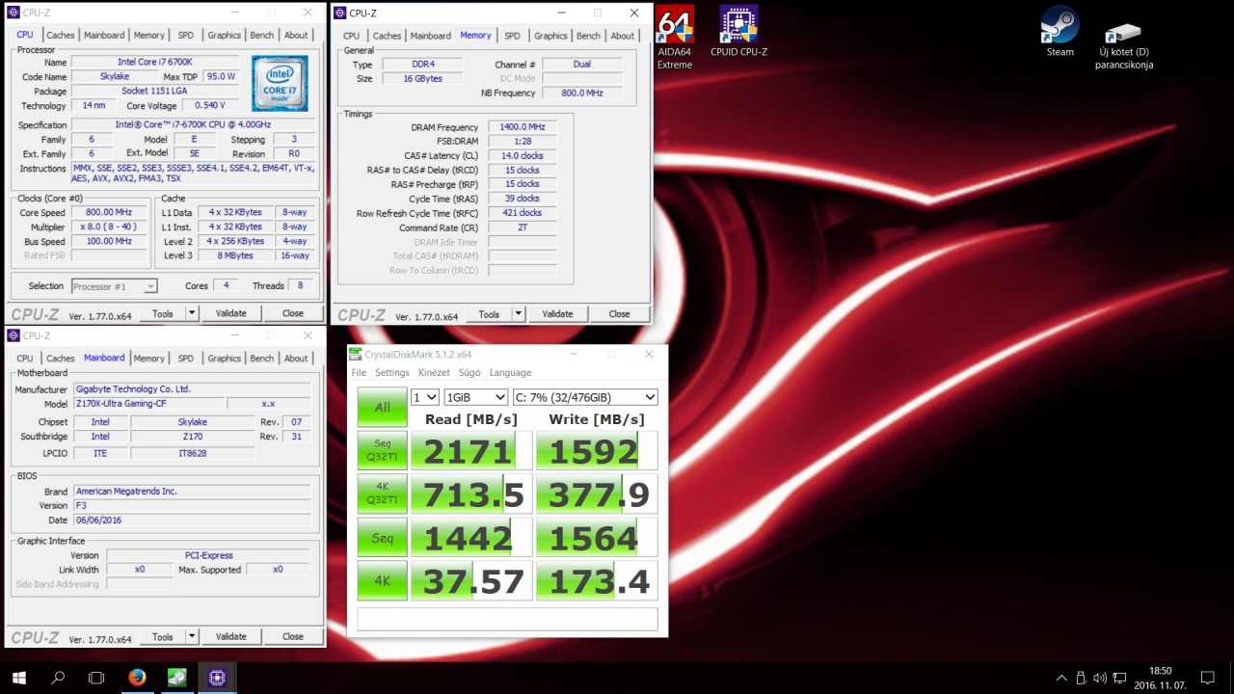Run All benchmarks in CrystalDiskMark
The width and height of the screenshot is (1234, 694).
383,408
